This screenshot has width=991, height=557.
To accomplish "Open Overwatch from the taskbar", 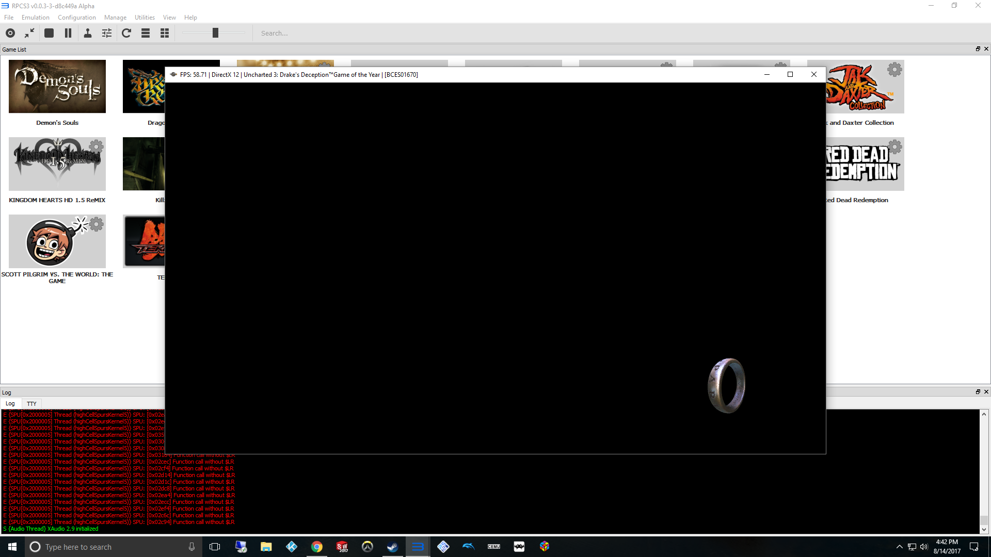I will (x=367, y=547).
